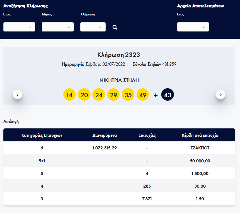
Task: Click yellow ball number 29
Action: tap(113, 95)
